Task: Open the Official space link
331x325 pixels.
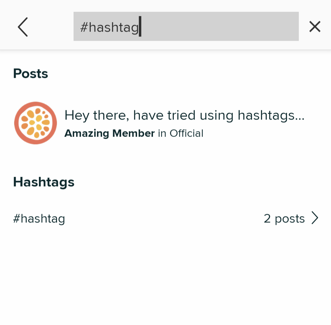Action: tap(187, 133)
